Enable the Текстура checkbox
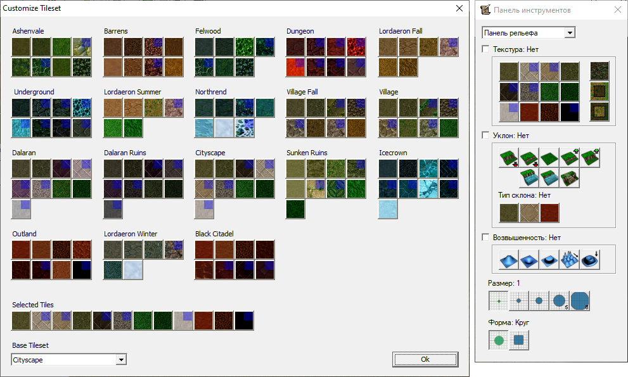This screenshot has height=377, width=628. 485,49
